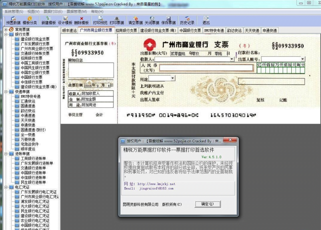This screenshot has width=321, height=230.
Task: Click the 退出 toolbar icon
Action: click(x=206, y=20)
